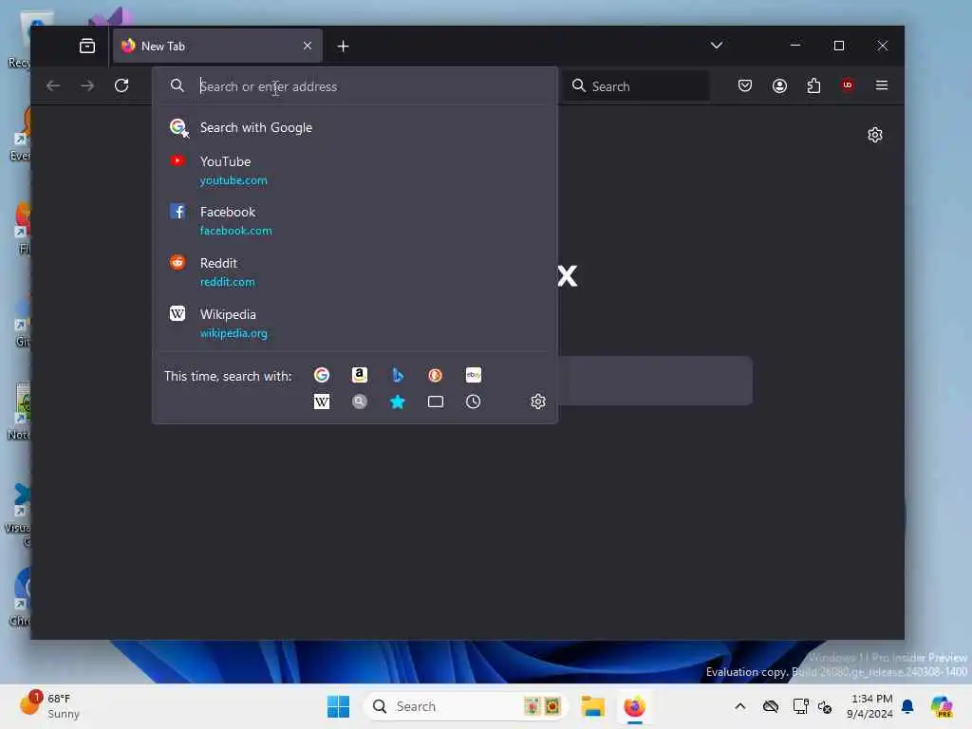Open Windows Start menu
Screen dimensions: 972x729
(339, 706)
